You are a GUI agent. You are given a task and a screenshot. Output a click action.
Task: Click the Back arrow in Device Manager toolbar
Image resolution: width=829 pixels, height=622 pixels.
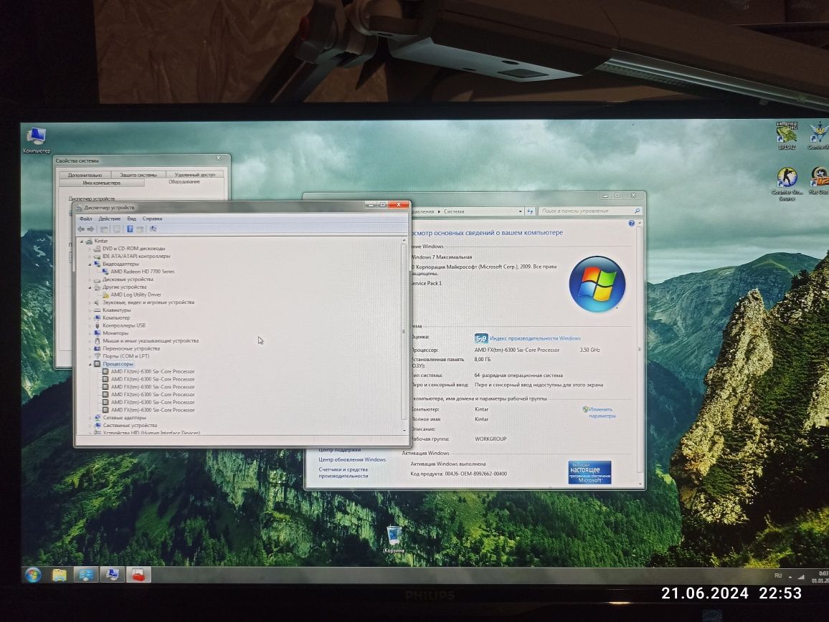[81, 229]
